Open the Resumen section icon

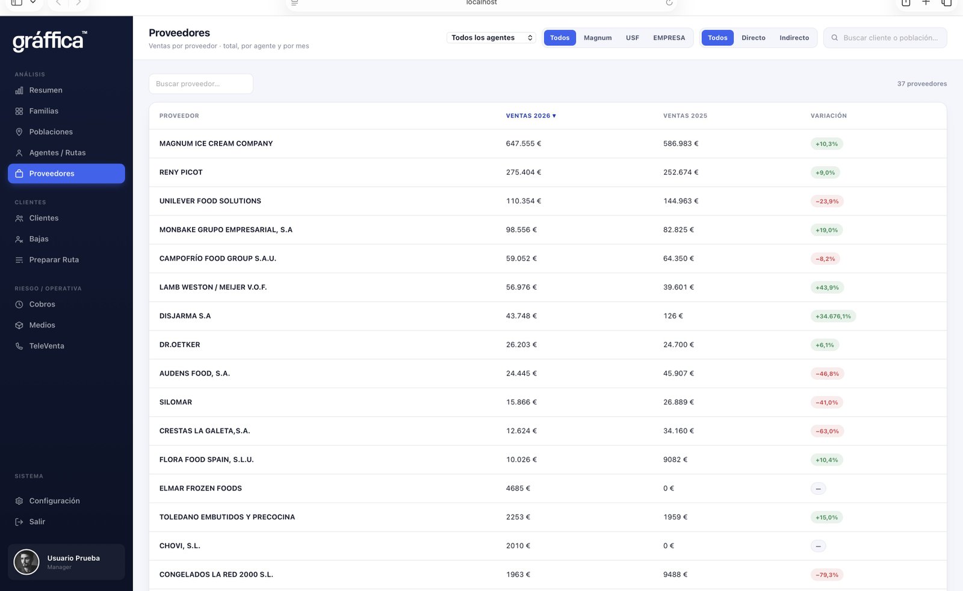[x=19, y=90]
